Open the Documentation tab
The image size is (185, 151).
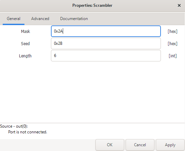[74, 19]
